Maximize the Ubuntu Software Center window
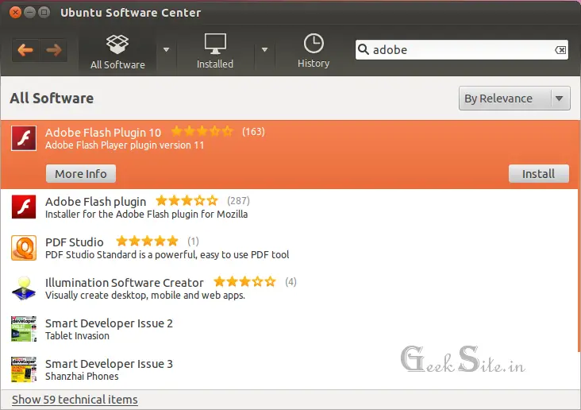 (x=44, y=13)
